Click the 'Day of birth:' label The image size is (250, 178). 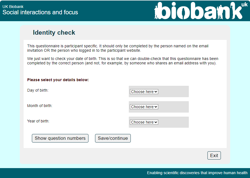point(38,90)
